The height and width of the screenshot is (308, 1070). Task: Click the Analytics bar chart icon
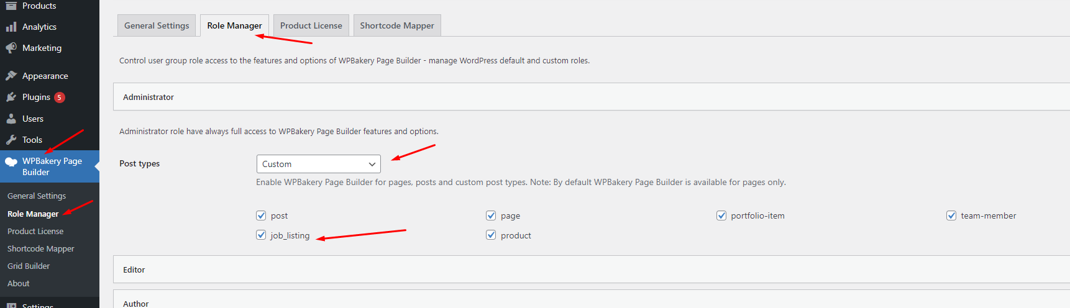(x=11, y=27)
